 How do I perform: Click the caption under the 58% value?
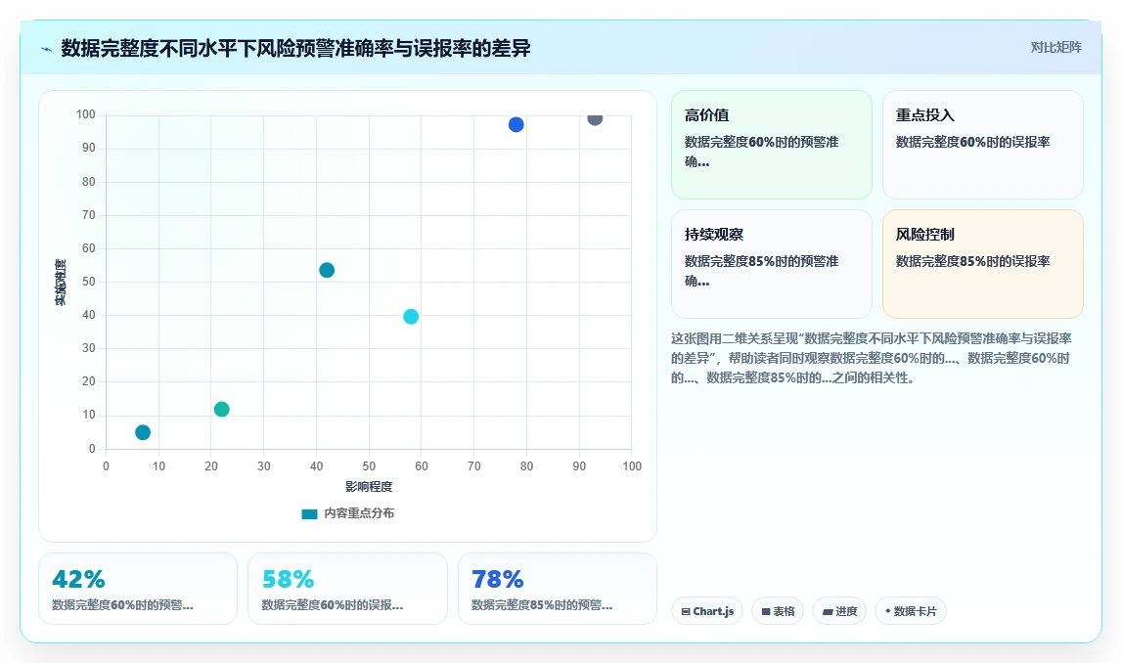tap(332, 605)
